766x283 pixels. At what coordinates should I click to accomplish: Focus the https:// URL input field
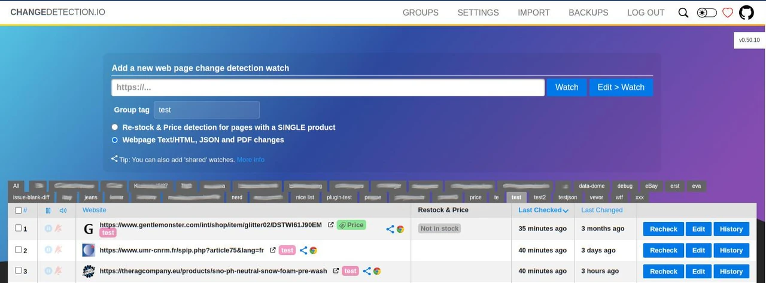(328, 87)
